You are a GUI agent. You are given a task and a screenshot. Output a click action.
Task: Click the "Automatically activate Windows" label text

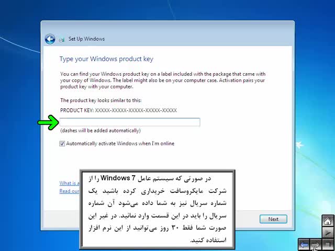(x=120, y=143)
